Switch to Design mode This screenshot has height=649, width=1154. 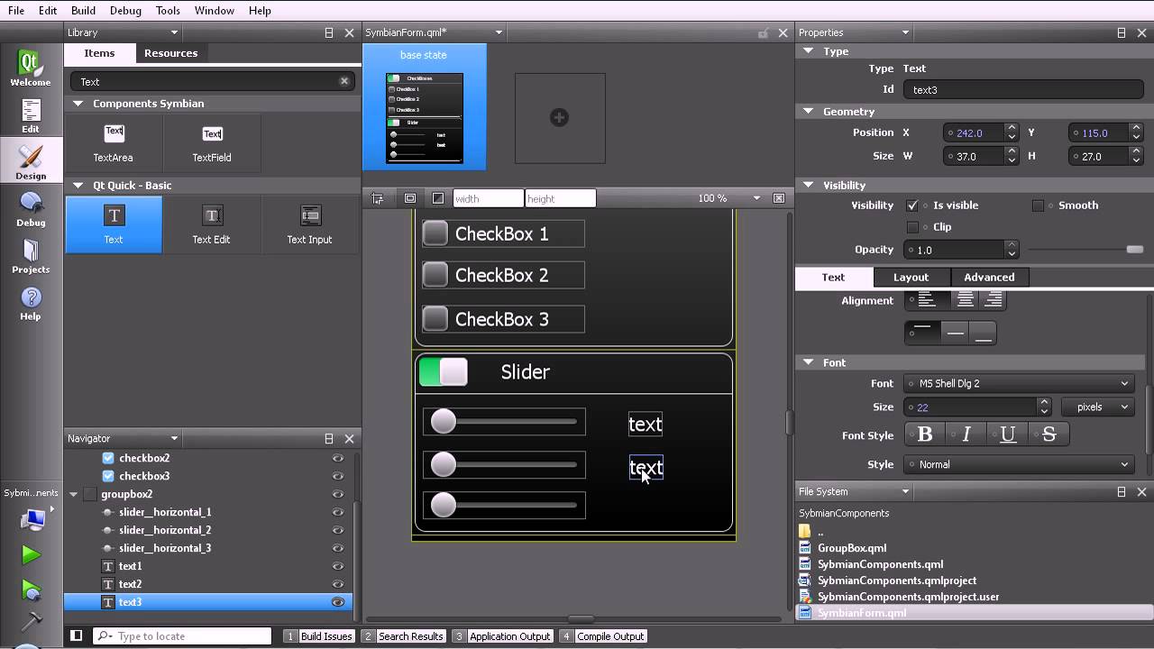point(30,162)
